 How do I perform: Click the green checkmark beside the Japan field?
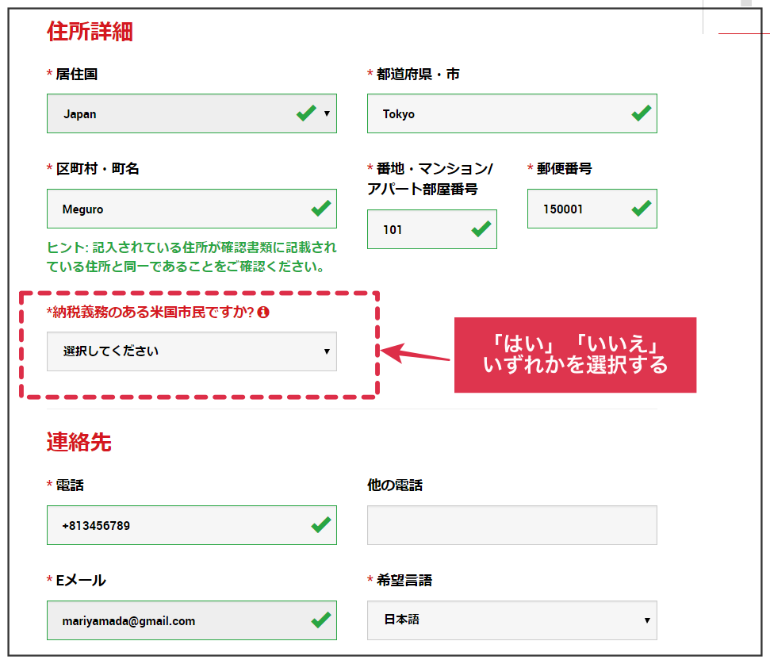click(306, 113)
